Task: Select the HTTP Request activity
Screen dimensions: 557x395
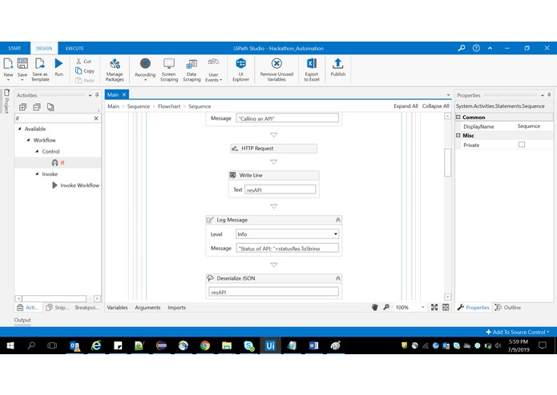Action: (x=273, y=149)
